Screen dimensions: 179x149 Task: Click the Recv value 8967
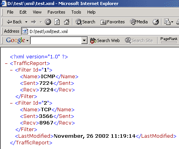click(46, 123)
